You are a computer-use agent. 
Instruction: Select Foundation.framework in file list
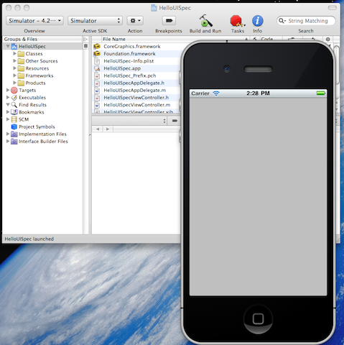[129, 54]
